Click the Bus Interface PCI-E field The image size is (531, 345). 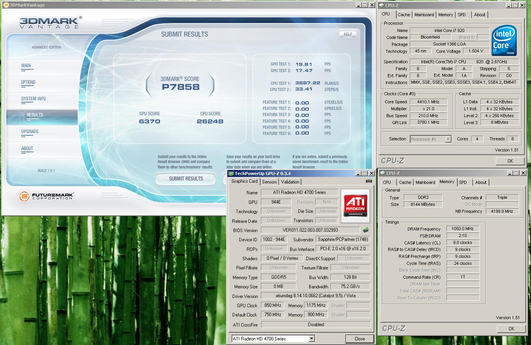(343, 249)
